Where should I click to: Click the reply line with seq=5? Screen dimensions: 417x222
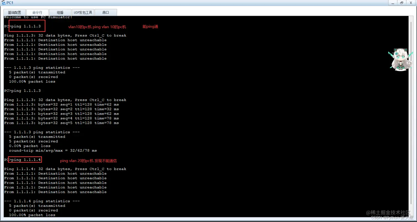point(62,123)
